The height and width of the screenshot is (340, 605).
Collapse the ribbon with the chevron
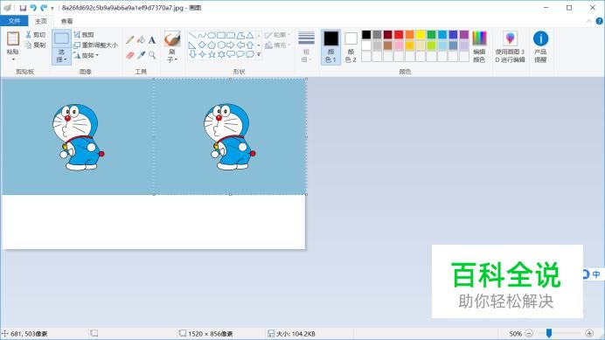pyautogui.click(x=588, y=21)
